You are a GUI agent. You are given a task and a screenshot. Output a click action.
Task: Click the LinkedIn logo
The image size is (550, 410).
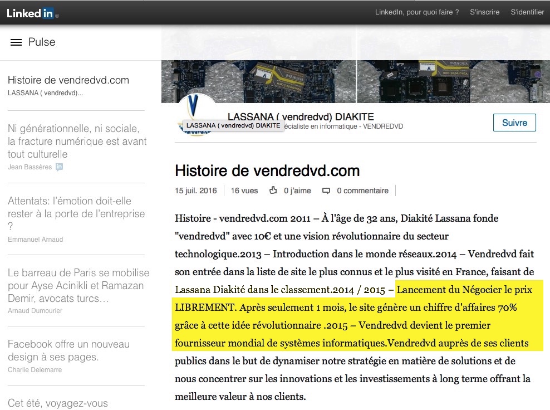click(x=33, y=13)
